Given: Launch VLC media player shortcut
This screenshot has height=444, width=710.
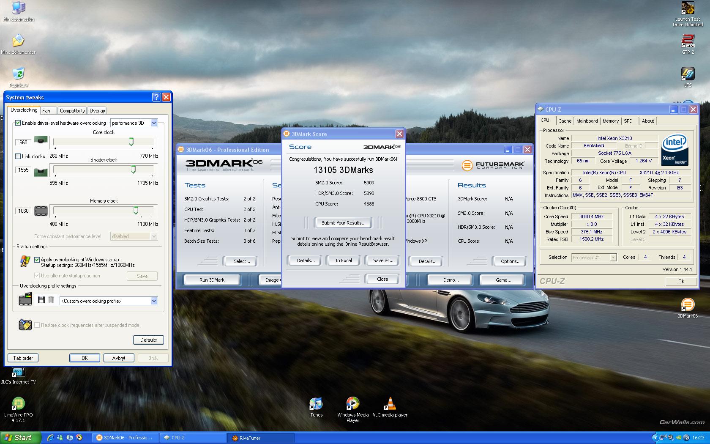Looking at the screenshot, I should 390,407.
